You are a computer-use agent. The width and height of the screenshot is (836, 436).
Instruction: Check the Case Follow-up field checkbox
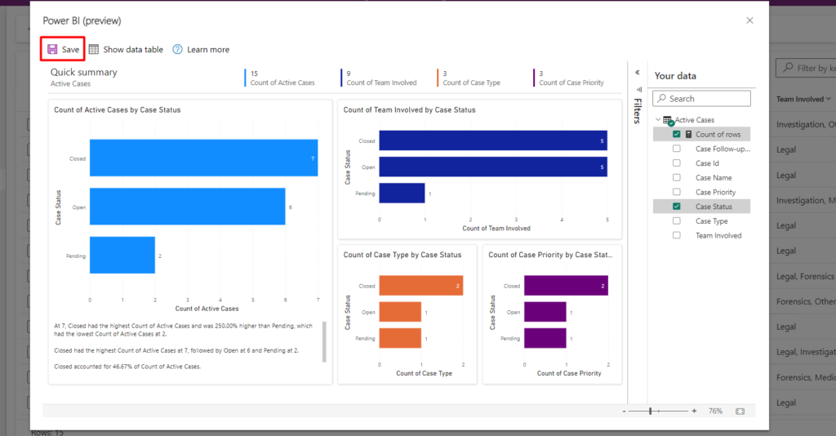[677, 149]
